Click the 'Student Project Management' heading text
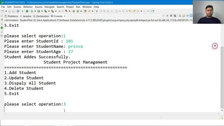Image resolution: width=224 pixels, height=126 pixels. tap(76, 62)
